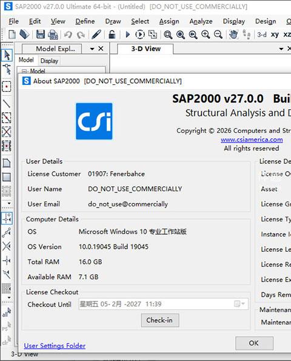291x361 pixels.
Task: Open the Checkout Until date picker dropdown
Action: click(239, 304)
